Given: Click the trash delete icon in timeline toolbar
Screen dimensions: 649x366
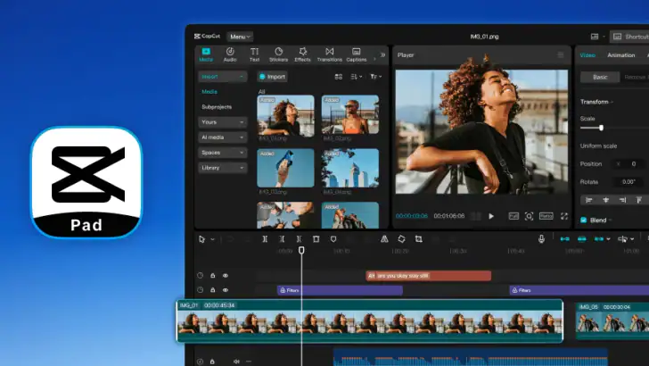Looking at the screenshot, I should point(316,239).
